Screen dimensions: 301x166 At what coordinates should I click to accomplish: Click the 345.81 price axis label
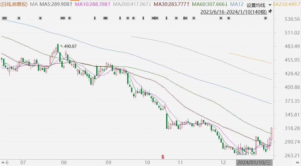click(292, 115)
